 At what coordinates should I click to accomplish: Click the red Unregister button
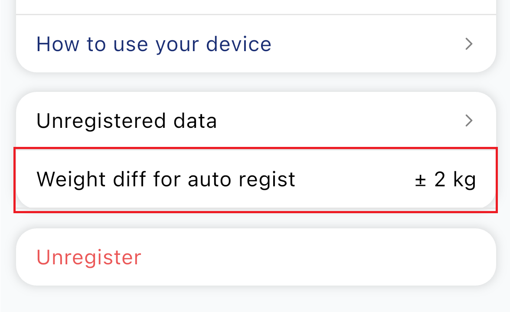tap(89, 257)
